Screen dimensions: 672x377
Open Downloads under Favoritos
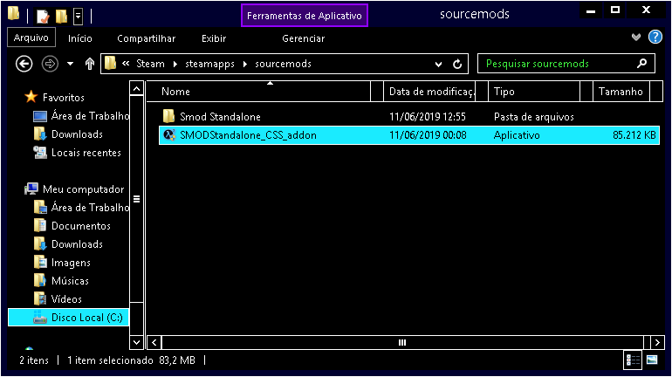pos(77,134)
